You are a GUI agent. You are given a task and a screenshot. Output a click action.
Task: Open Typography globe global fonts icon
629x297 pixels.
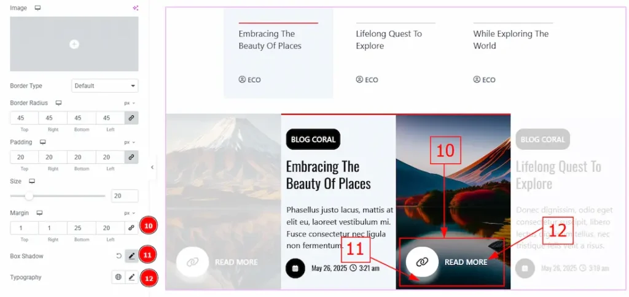click(118, 277)
